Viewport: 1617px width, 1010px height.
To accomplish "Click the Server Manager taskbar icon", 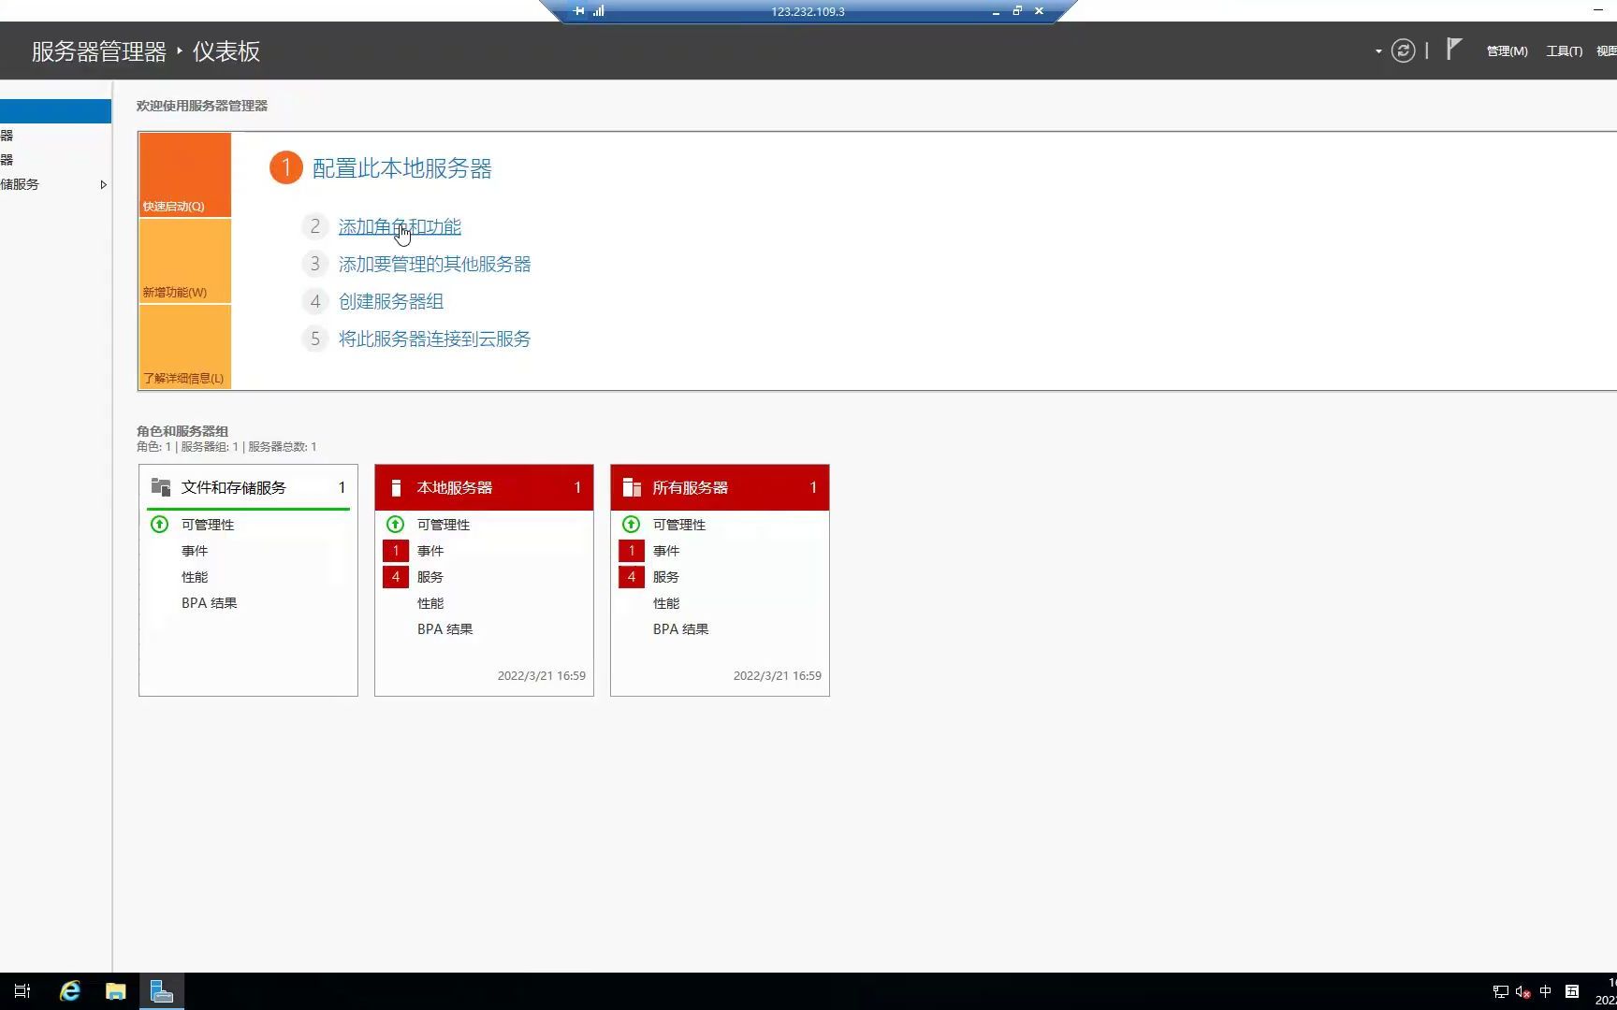I will point(162,990).
